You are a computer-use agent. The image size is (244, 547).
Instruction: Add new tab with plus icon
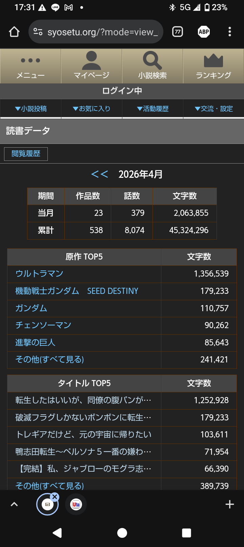click(x=230, y=504)
